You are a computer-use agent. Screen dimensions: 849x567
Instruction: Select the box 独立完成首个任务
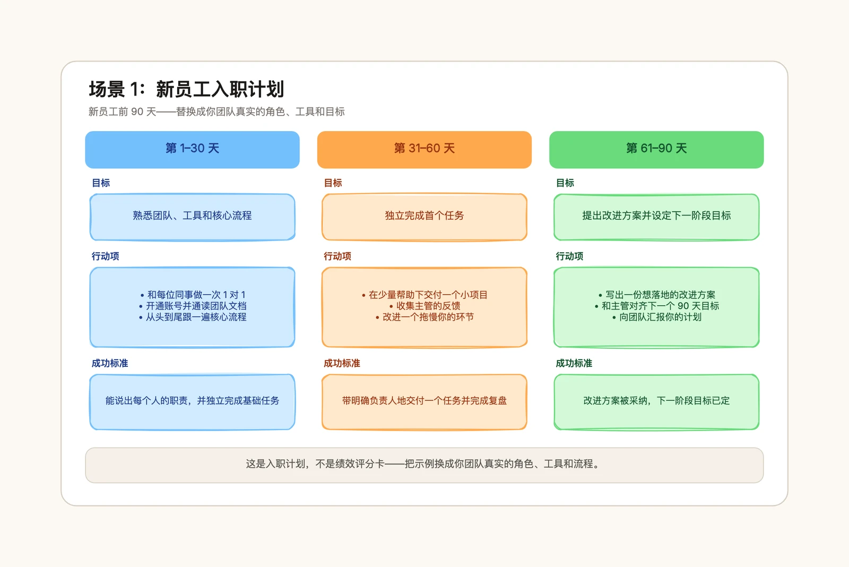click(x=424, y=217)
